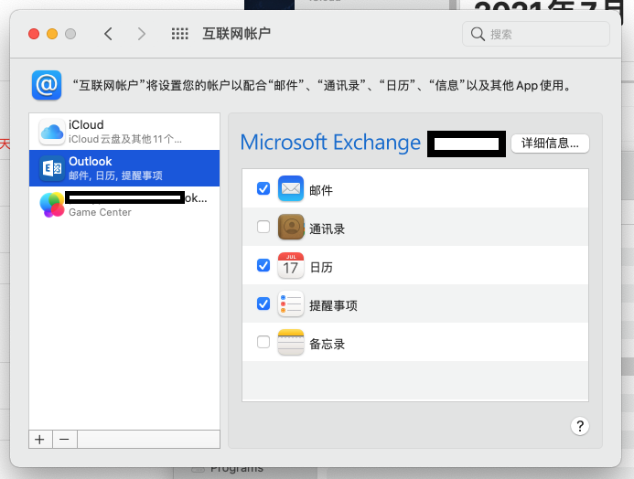Image resolution: width=634 pixels, height=479 pixels.
Task: Click the Reminders list icon
Action: point(291,303)
